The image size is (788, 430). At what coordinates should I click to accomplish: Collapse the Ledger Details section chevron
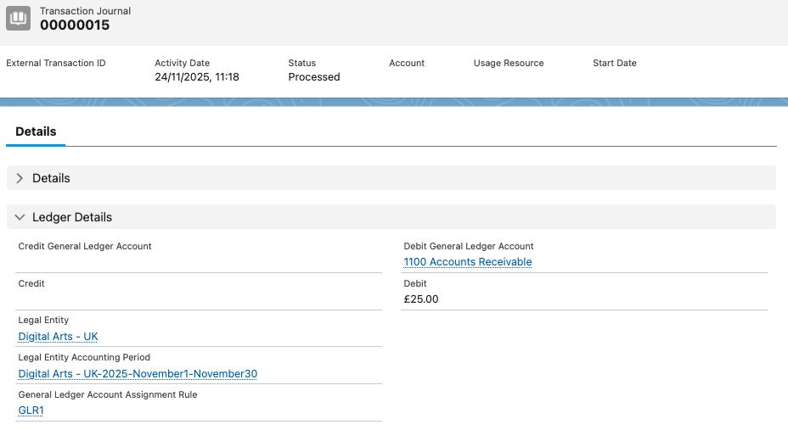point(20,217)
